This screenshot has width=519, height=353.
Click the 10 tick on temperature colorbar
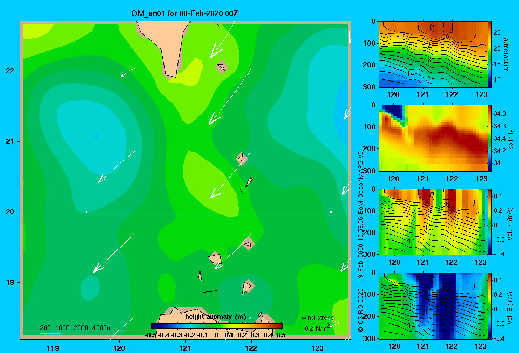pyautogui.click(x=497, y=80)
